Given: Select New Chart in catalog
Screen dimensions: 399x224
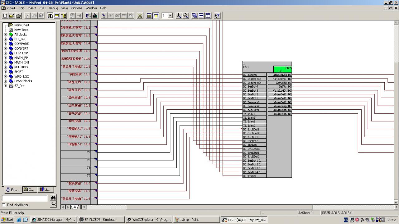Looking at the screenshot, I should click(x=22, y=25).
